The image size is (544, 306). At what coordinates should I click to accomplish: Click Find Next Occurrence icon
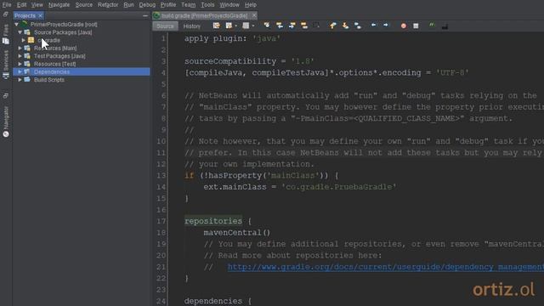tap(292, 25)
